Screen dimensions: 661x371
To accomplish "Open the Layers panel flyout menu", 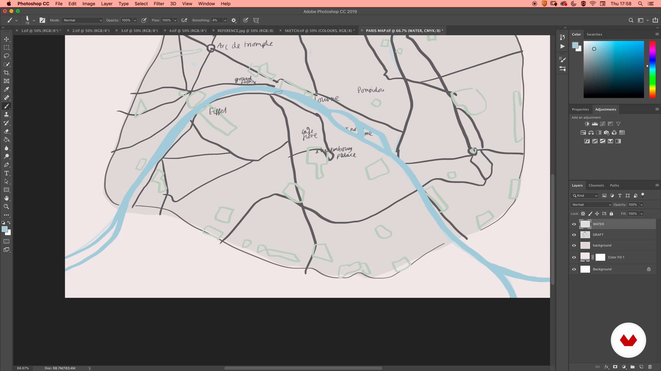I will (x=657, y=185).
